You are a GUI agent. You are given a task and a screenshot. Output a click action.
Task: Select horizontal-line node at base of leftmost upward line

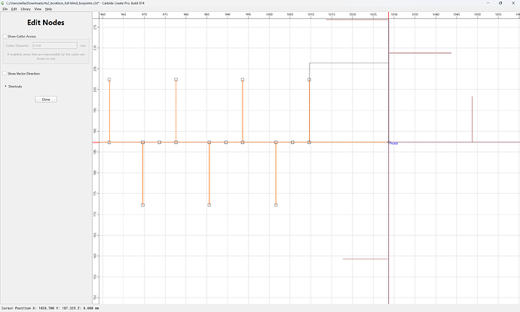(x=109, y=142)
